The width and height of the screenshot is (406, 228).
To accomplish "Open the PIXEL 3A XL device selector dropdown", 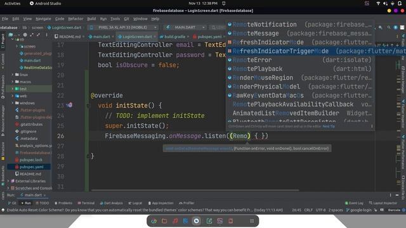I will pos(123,27).
